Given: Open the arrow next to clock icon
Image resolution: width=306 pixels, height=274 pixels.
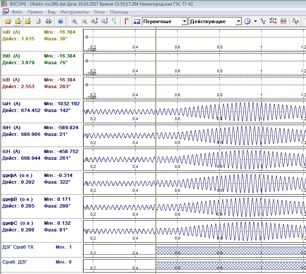Looking at the screenshot, I should [255, 21].
